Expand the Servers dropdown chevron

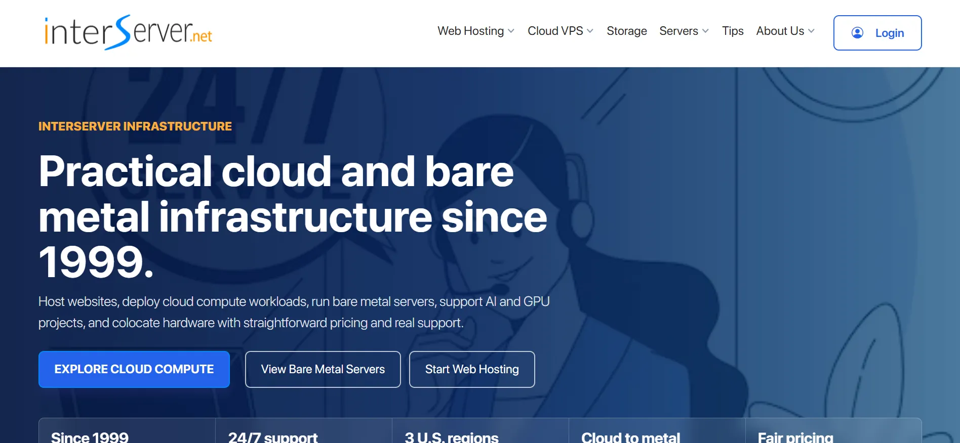coord(705,31)
